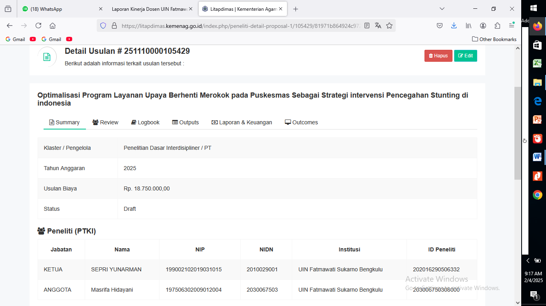
Task: Open the Other Bookmarks folder
Action: coord(494,39)
